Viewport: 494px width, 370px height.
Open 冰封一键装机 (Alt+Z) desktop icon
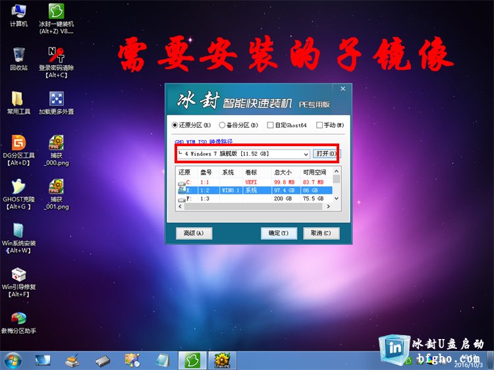click(x=57, y=18)
